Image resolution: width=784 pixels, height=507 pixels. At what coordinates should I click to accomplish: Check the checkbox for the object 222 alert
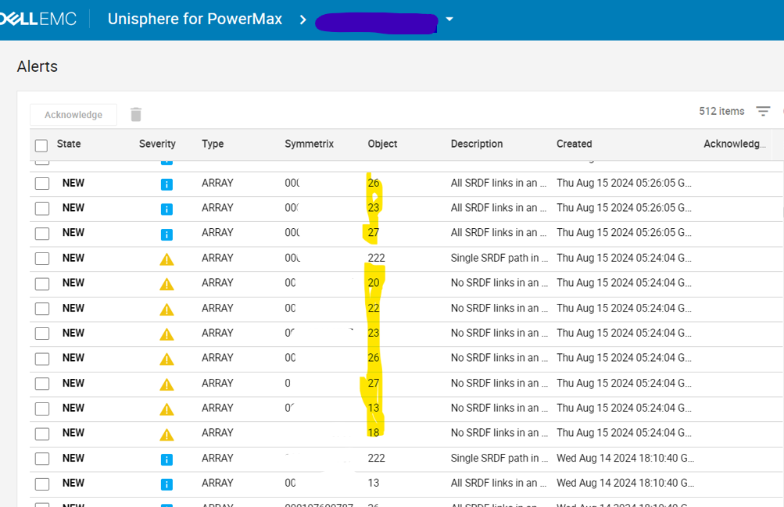pyautogui.click(x=41, y=258)
